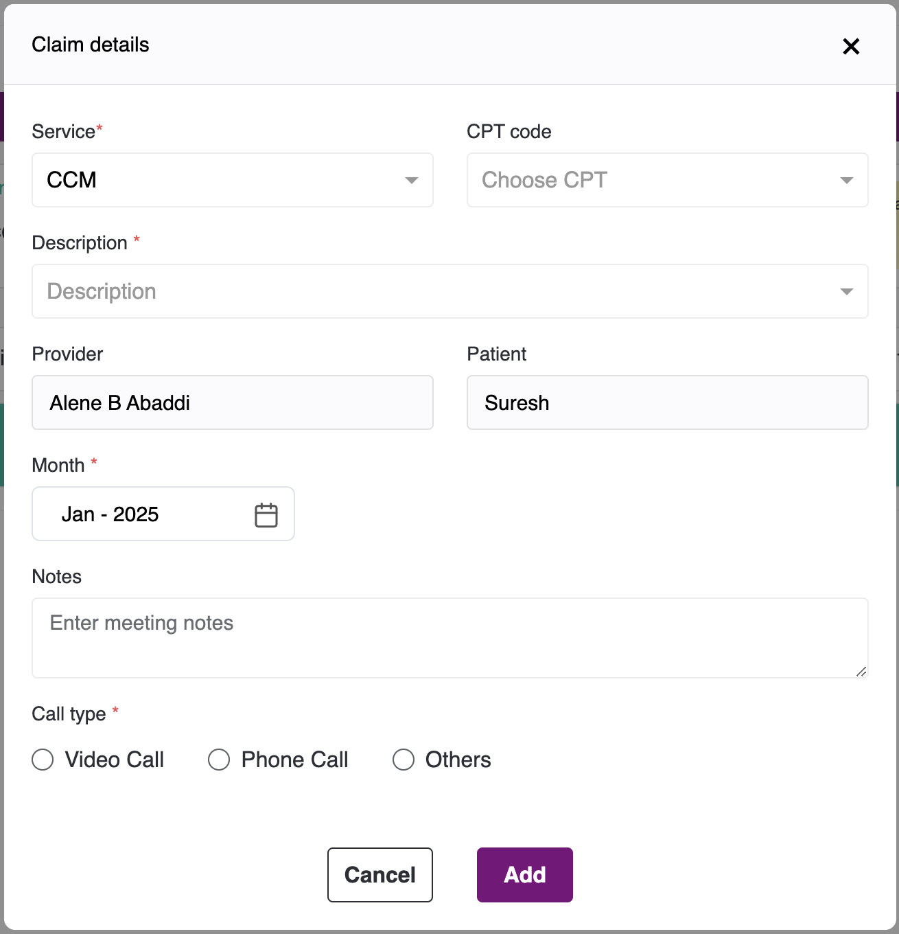Click the Description placeholder text
This screenshot has width=899, height=934.
point(102,291)
